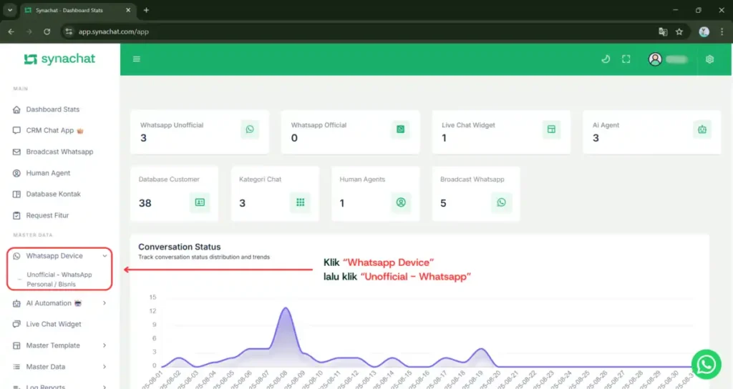
Task: Open the browser translate icon
Action: click(663, 31)
